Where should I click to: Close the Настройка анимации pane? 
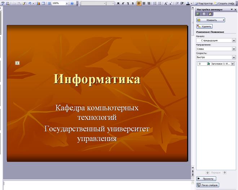click(x=235, y=9)
